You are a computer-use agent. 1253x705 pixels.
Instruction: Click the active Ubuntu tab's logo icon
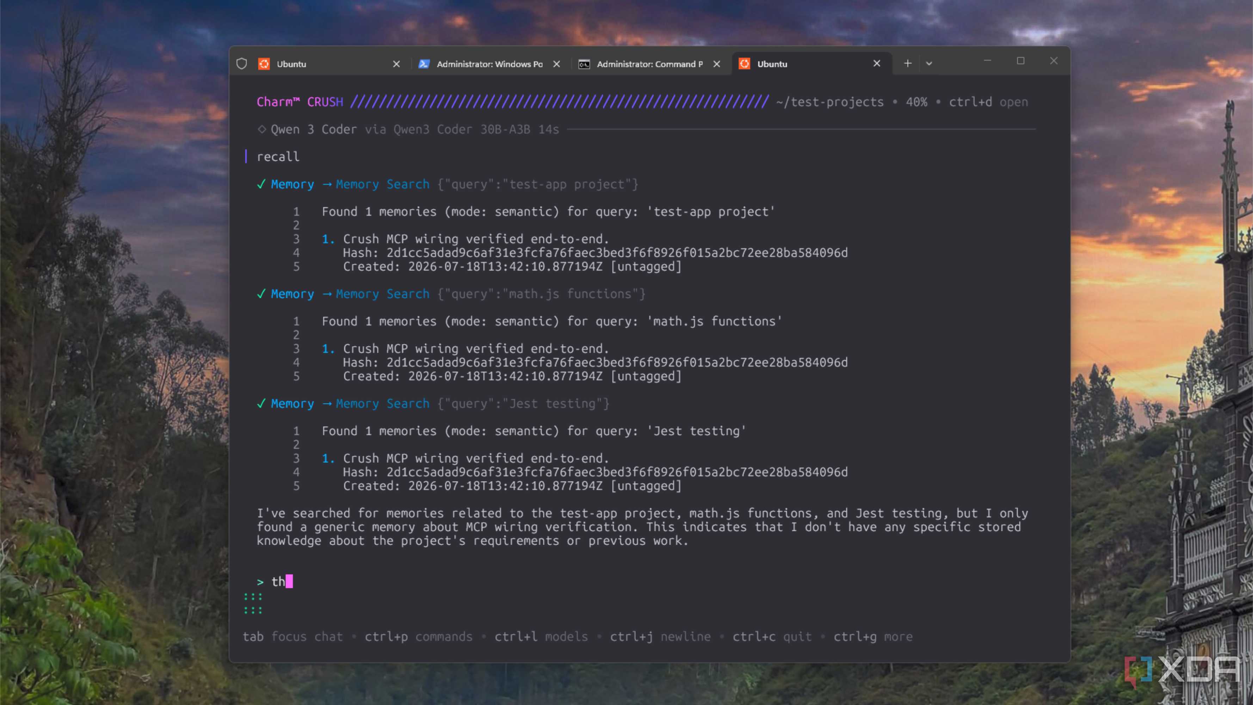pyautogui.click(x=744, y=64)
